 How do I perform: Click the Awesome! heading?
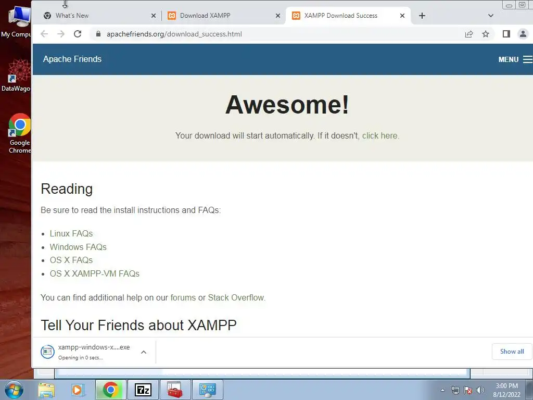click(x=287, y=104)
